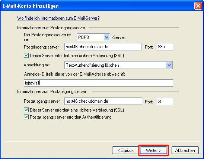Click into the Postausgangsserver host field
The height and width of the screenshot is (159, 204).
pos(103,101)
